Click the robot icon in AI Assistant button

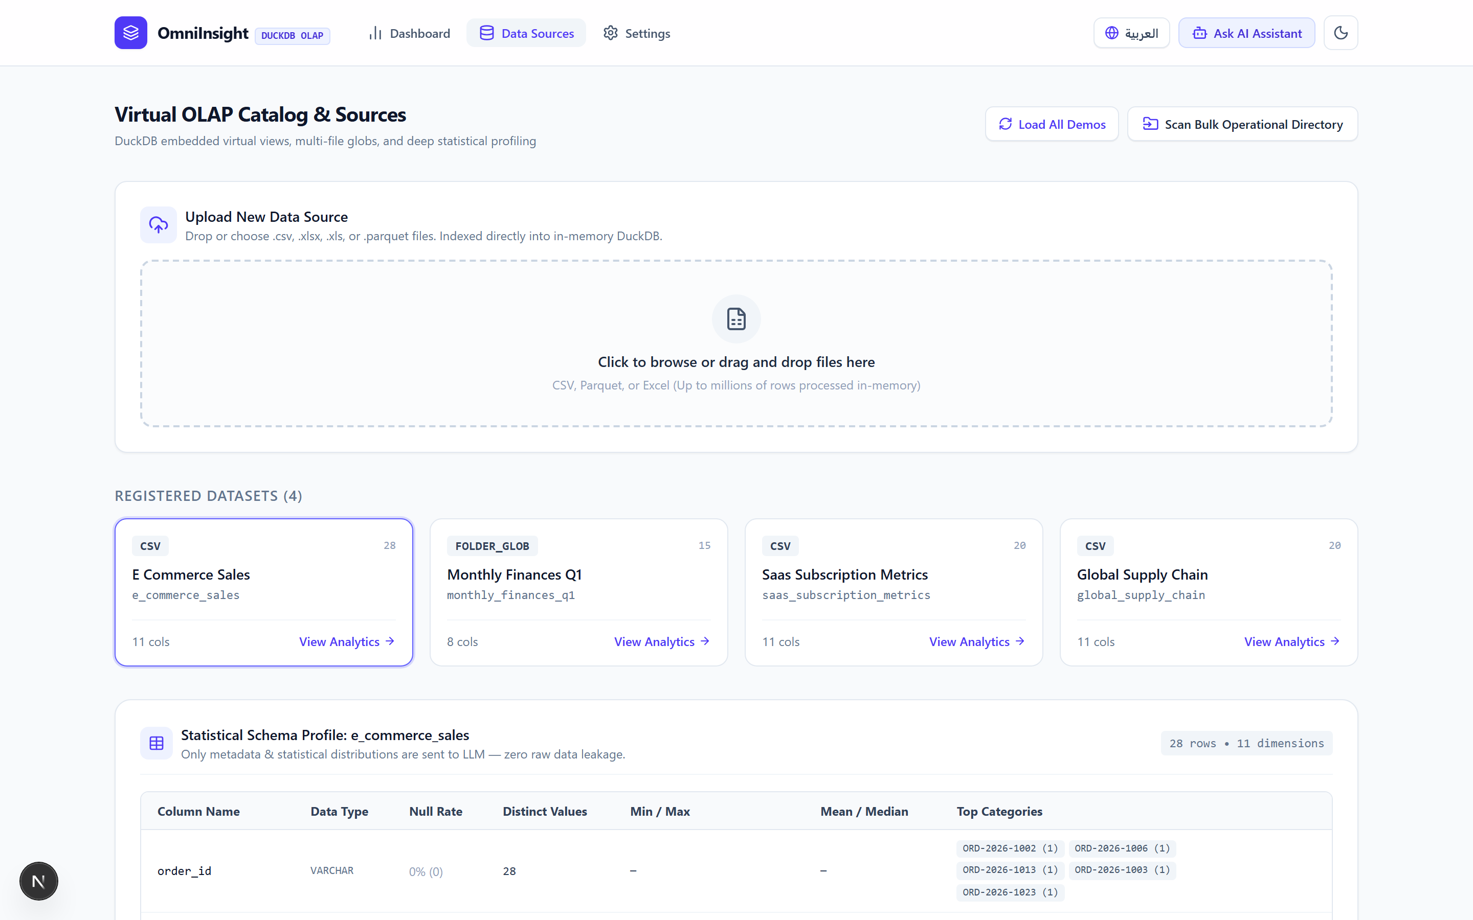click(x=1199, y=33)
